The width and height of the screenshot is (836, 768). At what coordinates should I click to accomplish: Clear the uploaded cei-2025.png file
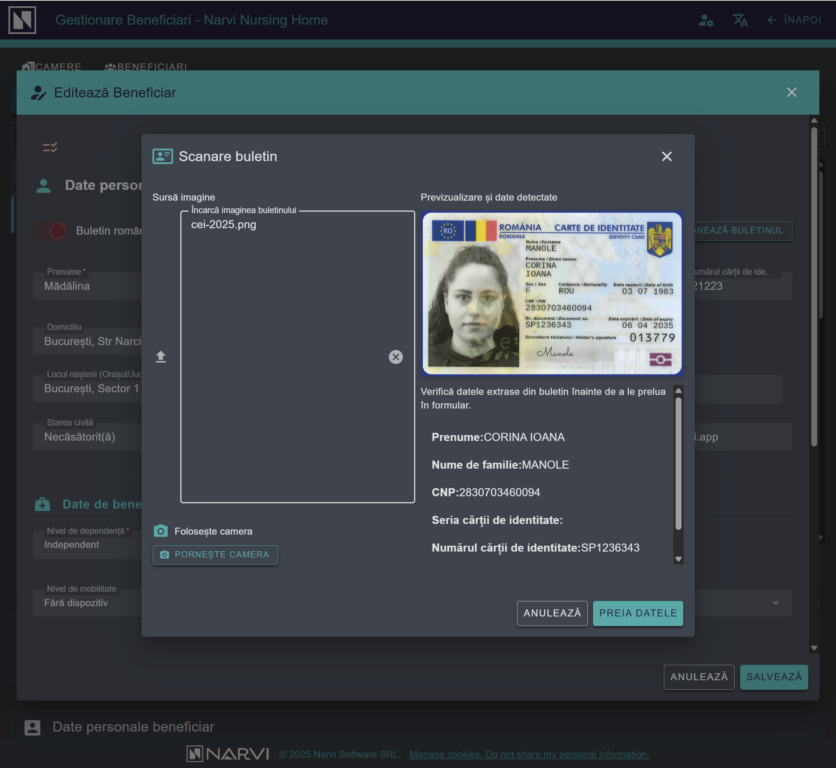[x=395, y=357]
